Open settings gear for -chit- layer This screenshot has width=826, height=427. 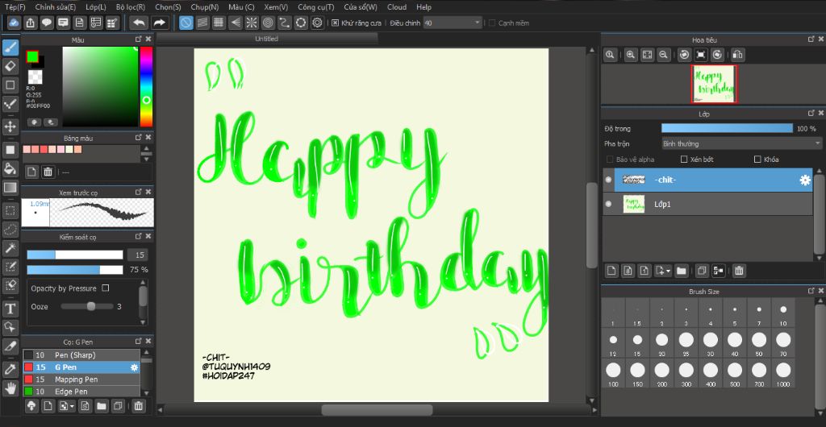(805, 180)
